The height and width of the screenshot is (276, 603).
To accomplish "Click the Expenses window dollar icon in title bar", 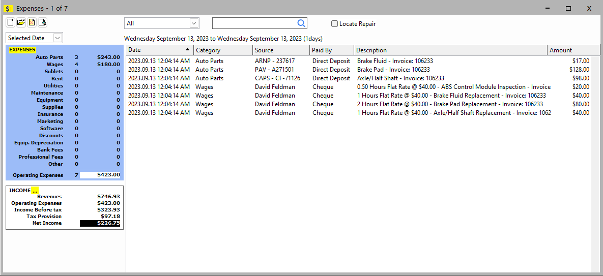I will pyautogui.click(x=9, y=9).
